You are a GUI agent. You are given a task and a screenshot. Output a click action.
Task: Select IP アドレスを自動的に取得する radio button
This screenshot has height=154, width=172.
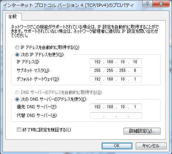click(17, 47)
